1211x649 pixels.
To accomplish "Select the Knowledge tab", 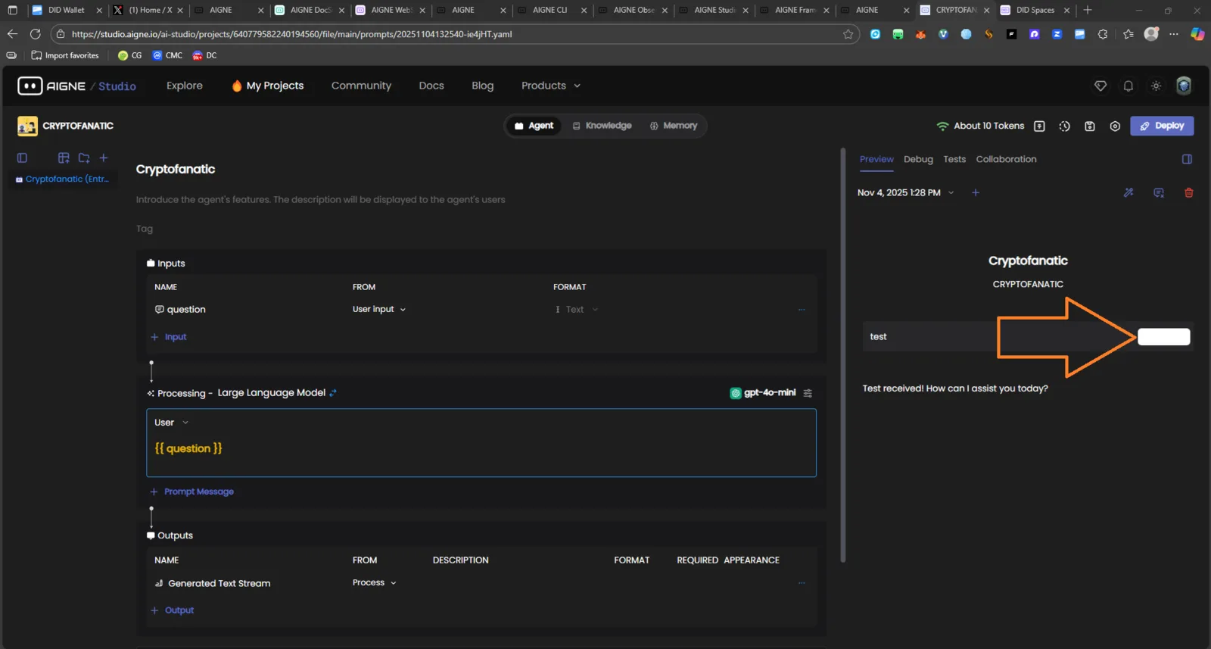I will (x=602, y=126).
